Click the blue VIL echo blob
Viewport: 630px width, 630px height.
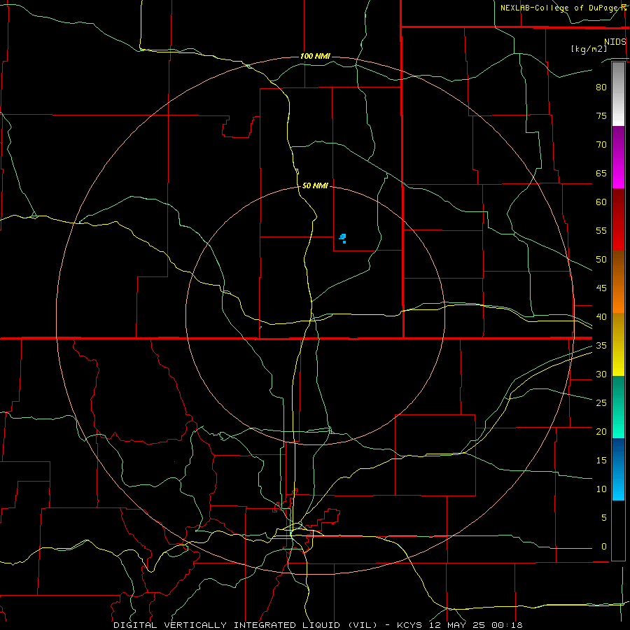343,238
